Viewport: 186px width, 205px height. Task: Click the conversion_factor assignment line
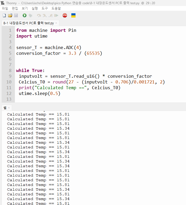tap(59, 53)
